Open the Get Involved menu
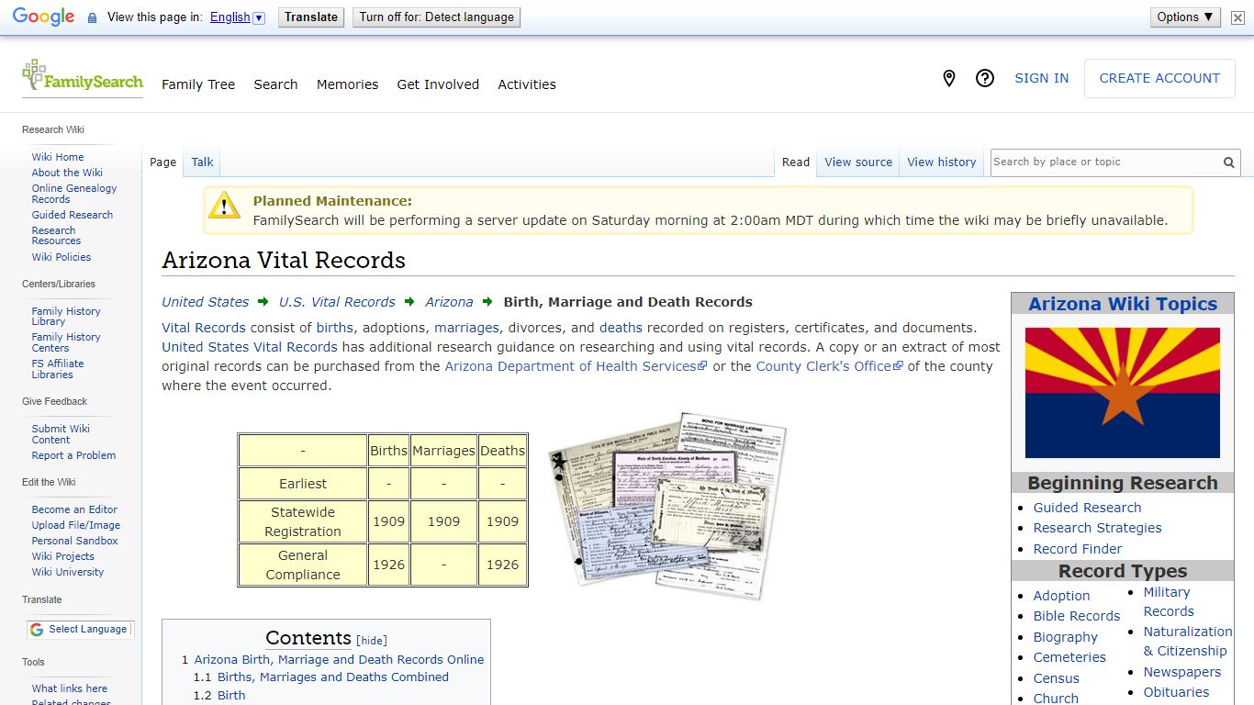1254x705 pixels. click(x=438, y=84)
